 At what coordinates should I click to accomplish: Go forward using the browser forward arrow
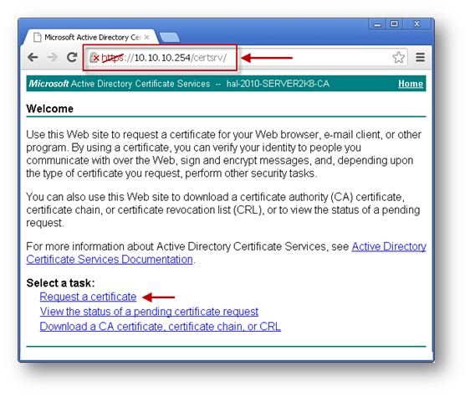[52, 57]
